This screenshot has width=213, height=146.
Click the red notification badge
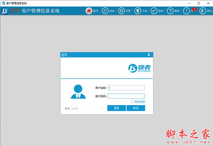click(x=194, y=9)
